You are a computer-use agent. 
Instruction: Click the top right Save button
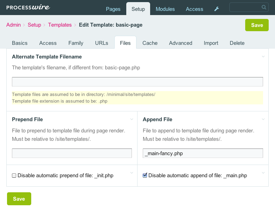tap(257, 25)
